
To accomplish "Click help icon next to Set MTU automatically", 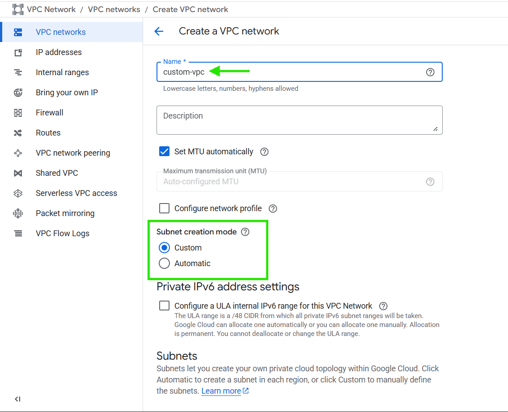I will pos(264,152).
